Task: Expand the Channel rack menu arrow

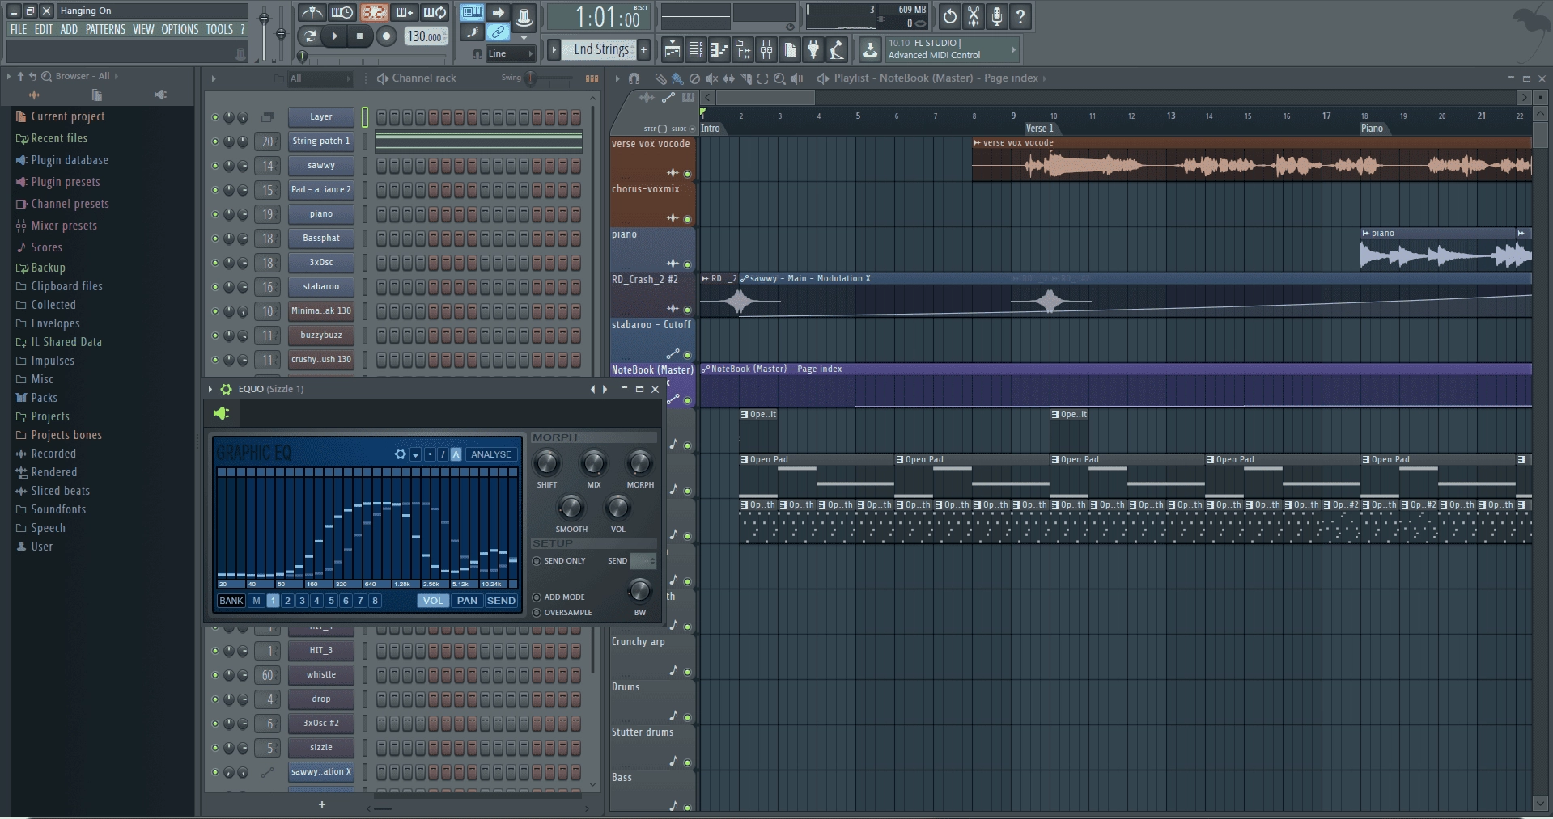Action: [x=214, y=78]
